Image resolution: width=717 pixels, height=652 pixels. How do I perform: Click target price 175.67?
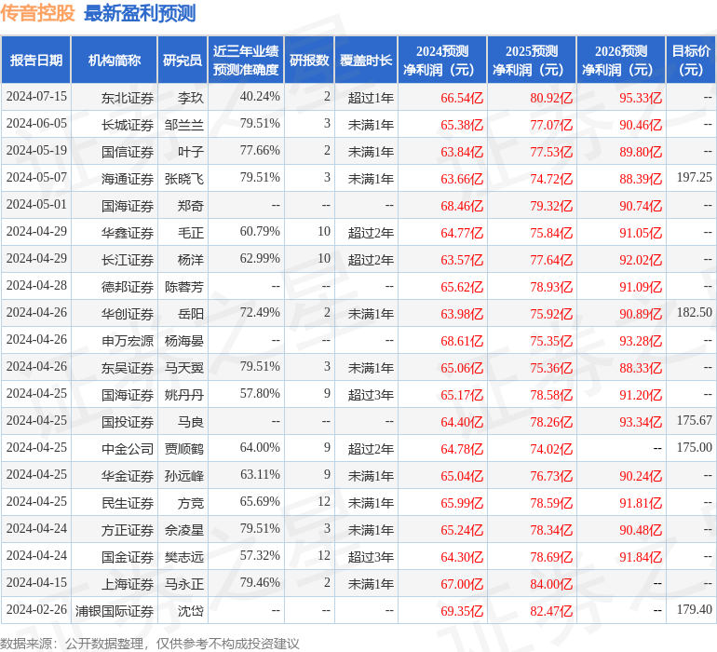coord(694,420)
